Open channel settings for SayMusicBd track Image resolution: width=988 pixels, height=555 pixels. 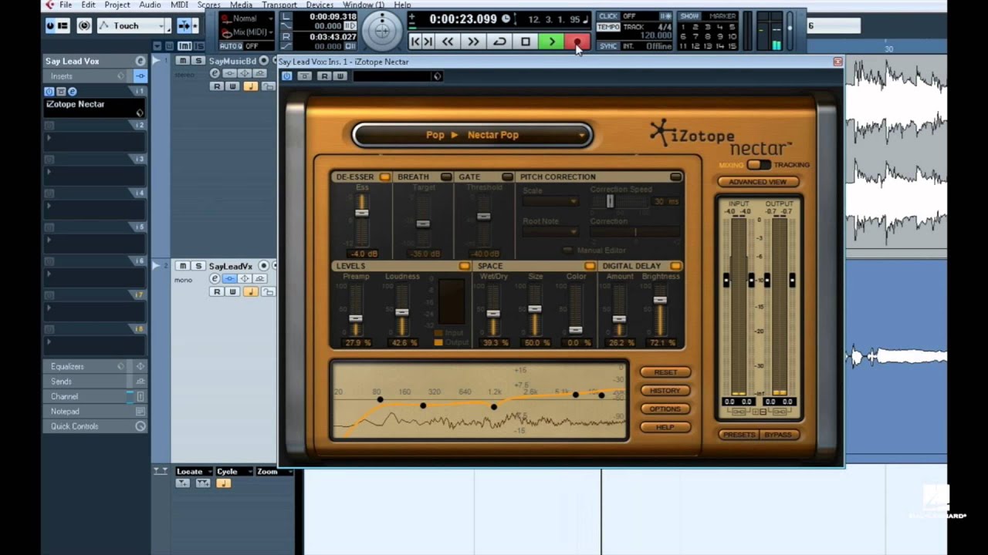[x=215, y=73]
